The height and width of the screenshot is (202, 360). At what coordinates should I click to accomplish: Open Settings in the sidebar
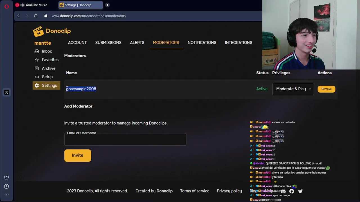(x=46, y=86)
